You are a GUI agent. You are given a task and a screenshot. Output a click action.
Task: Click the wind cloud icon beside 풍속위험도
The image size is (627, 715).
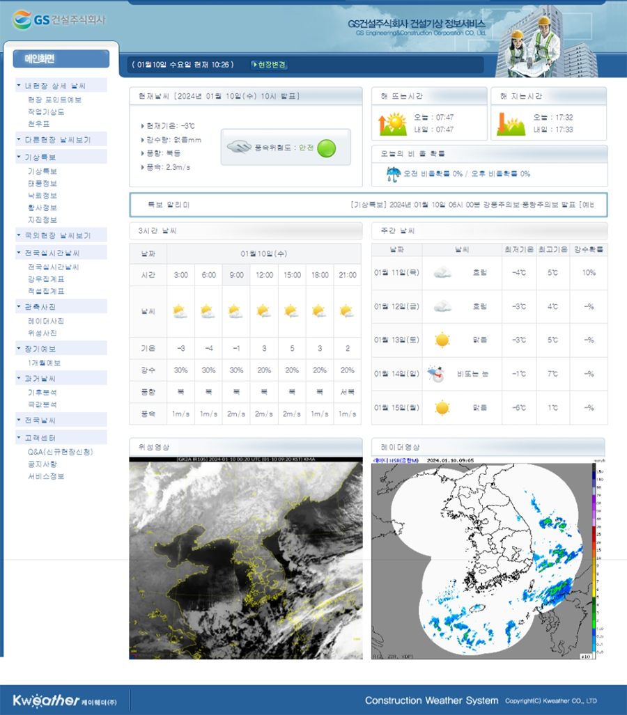(x=239, y=148)
